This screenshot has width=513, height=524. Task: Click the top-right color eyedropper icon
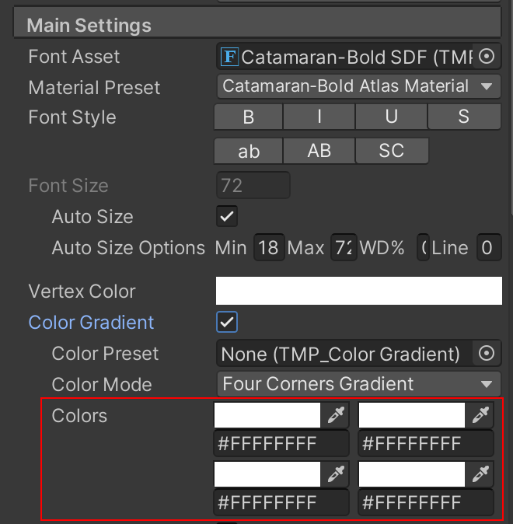click(480, 415)
